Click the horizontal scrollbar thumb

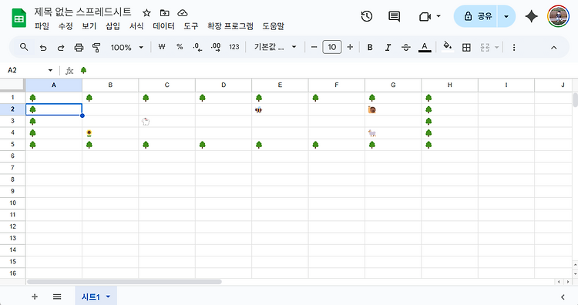click(124, 282)
